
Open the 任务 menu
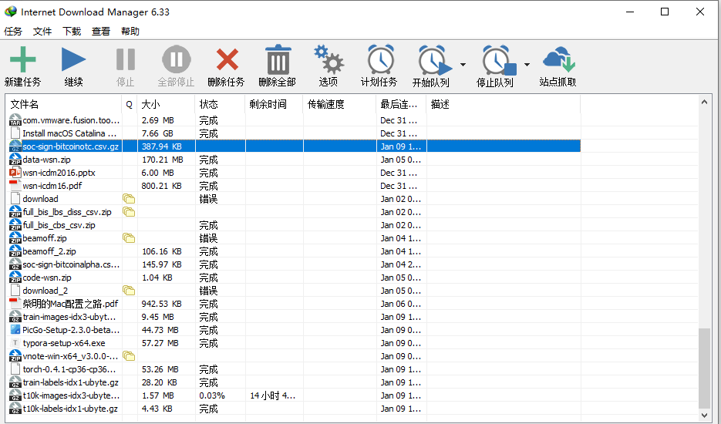pos(13,32)
